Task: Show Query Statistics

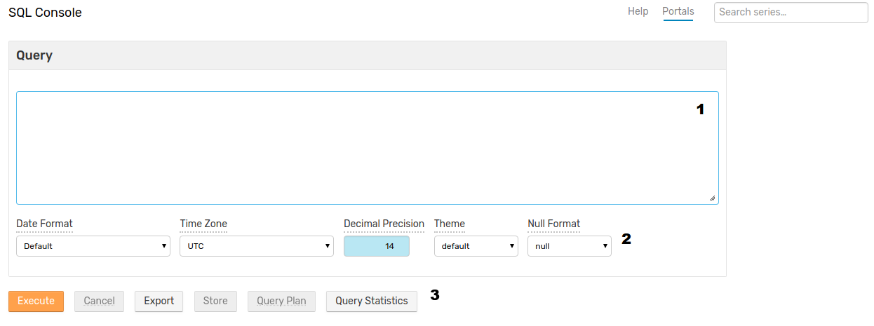Action: click(x=372, y=301)
